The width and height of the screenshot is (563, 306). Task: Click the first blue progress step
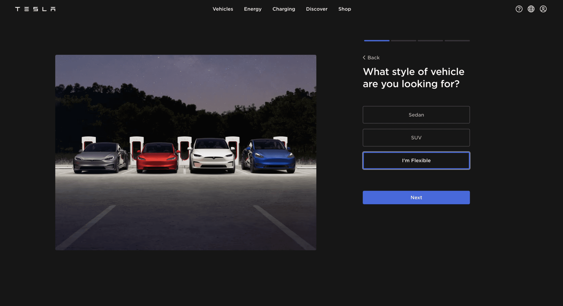376,41
